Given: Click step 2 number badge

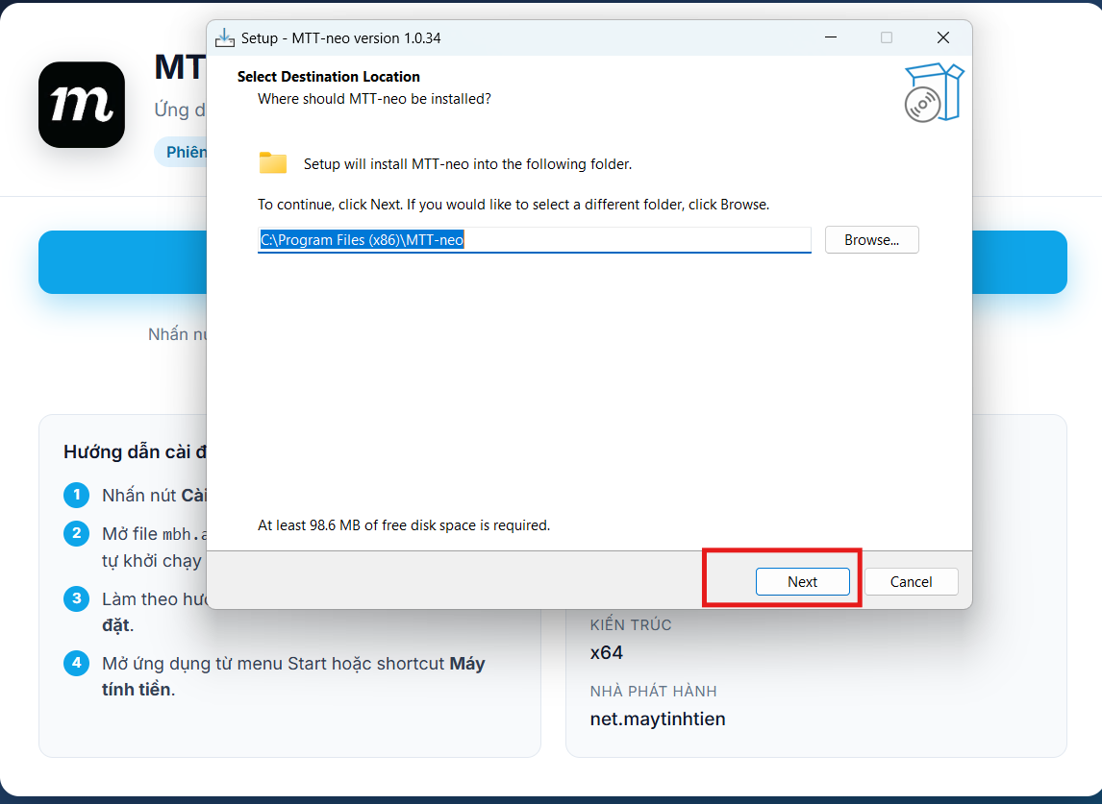Looking at the screenshot, I should 77,533.
